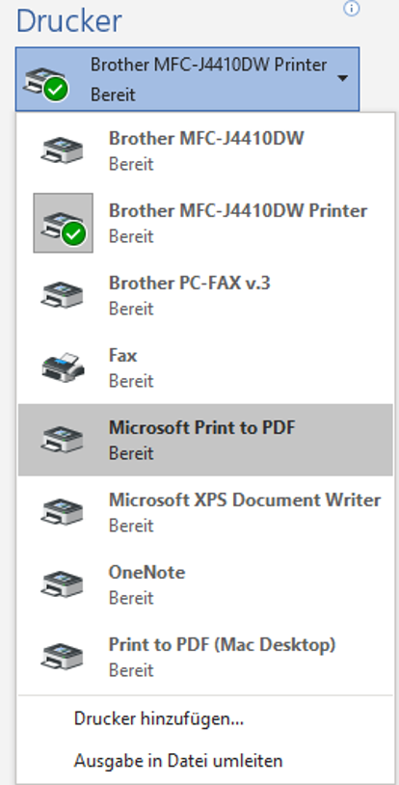Click the selected Brother MFC-J4410DW Printer combo box
399x785 pixels.
[187, 79]
